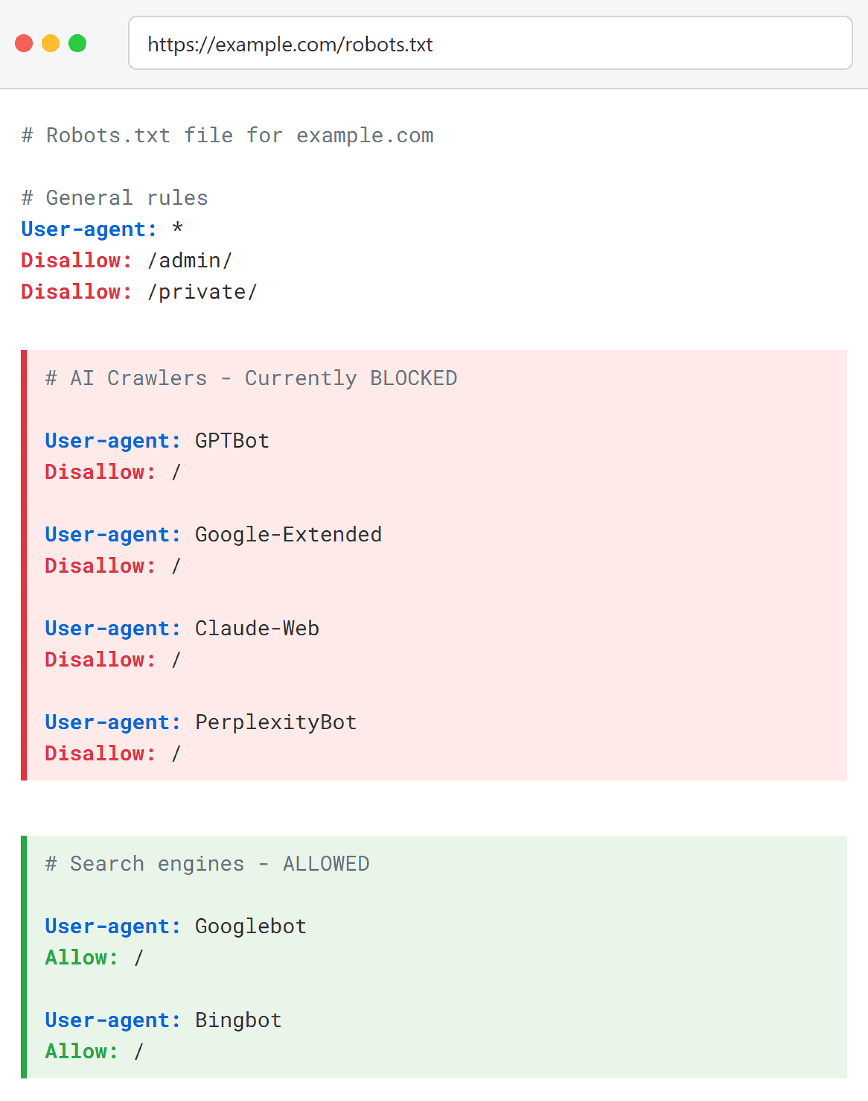Click the "# Robots.txt file for example.com" comment
868x1101 pixels.
tap(227, 136)
